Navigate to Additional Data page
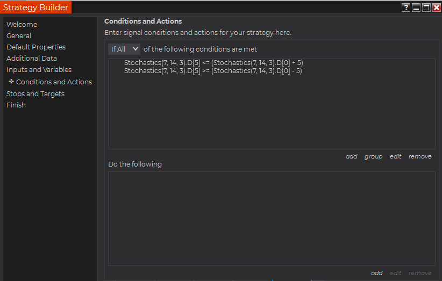 (x=32, y=58)
